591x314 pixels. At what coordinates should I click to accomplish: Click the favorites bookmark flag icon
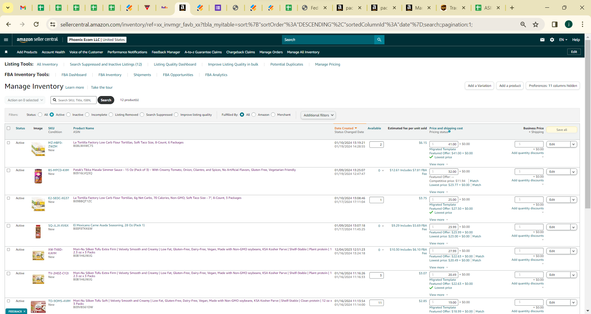[6, 52]
